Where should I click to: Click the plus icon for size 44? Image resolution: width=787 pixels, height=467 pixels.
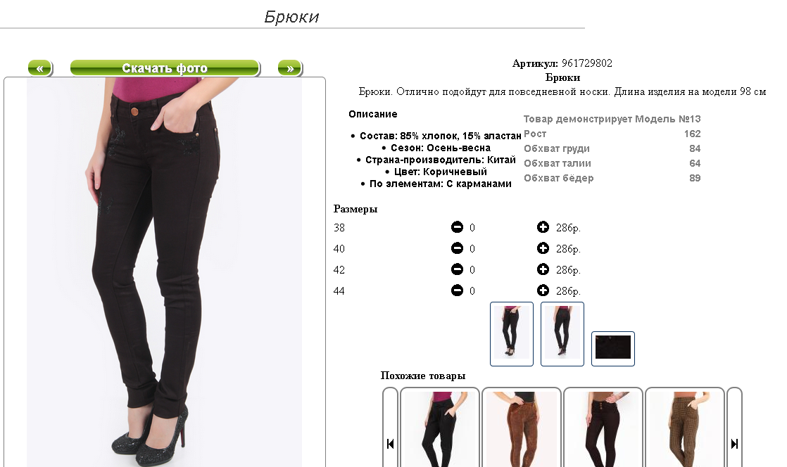pos(543,290)
